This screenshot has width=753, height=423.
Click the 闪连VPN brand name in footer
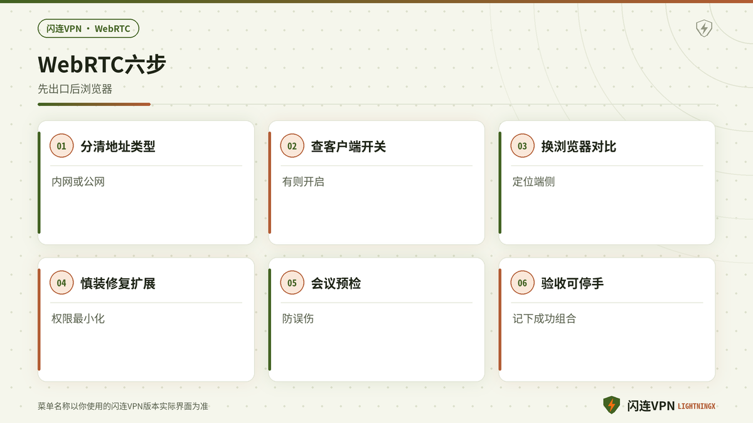651,406
